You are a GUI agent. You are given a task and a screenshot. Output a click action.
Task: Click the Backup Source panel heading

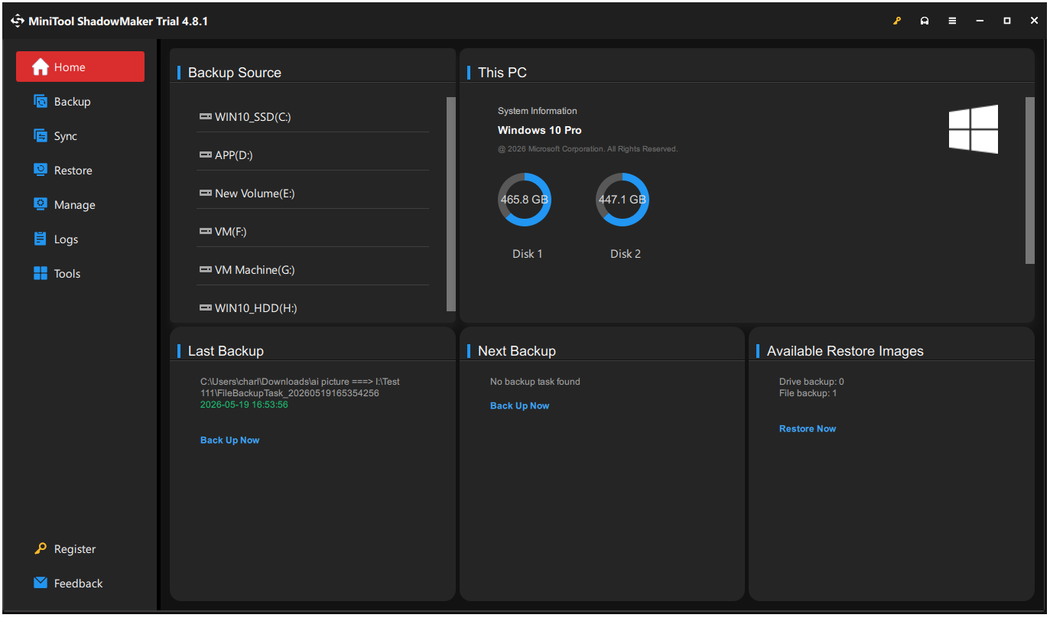(235, 73)
